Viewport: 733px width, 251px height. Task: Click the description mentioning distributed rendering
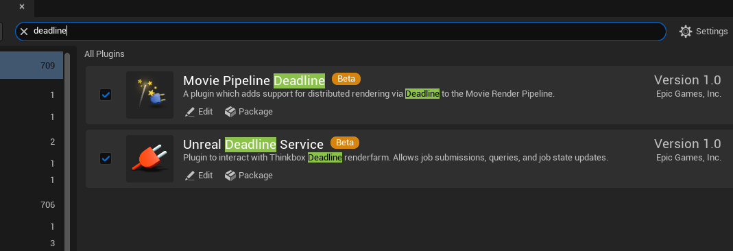pyautogui.click(x=369, y=94)
